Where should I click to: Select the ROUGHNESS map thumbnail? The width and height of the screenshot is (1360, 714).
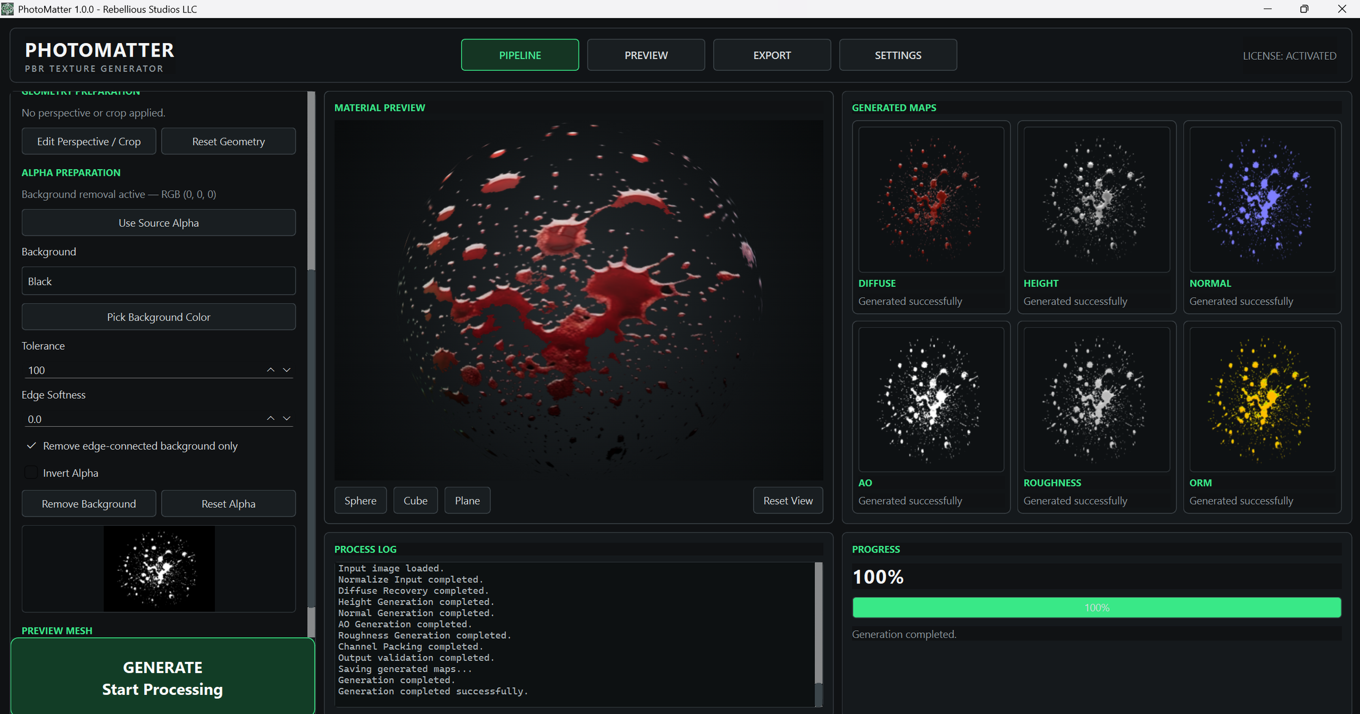click(1096, 399)
